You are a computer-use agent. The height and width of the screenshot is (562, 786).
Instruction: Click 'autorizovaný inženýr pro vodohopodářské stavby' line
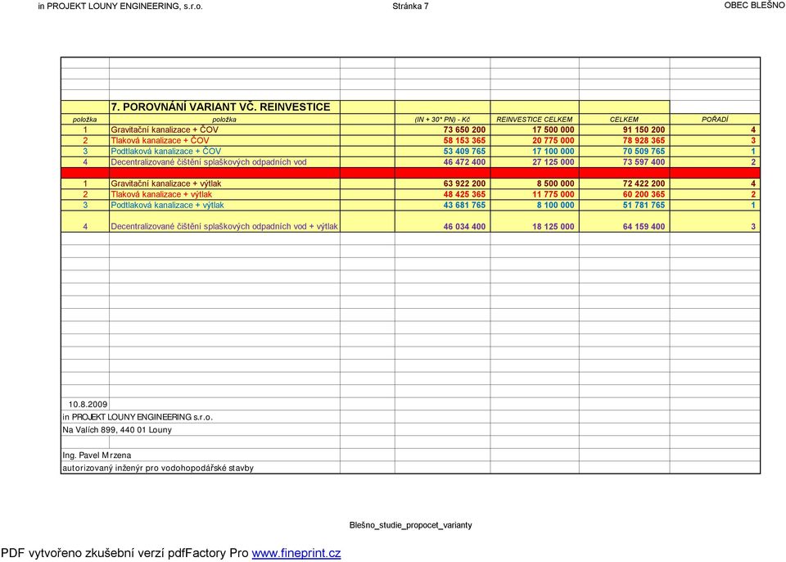158,468
